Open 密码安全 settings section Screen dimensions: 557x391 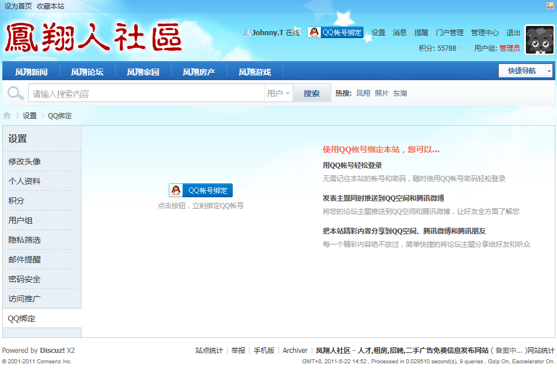[x=25, y=279]
